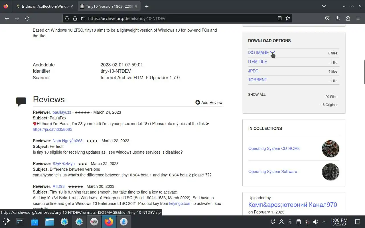Follow the keyingo.com link
The image size is (365, 228).
(180, 203)
